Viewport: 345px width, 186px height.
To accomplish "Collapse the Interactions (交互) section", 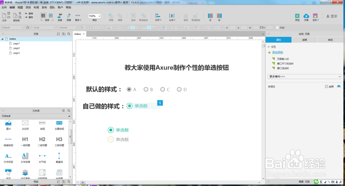I will 269,47.
